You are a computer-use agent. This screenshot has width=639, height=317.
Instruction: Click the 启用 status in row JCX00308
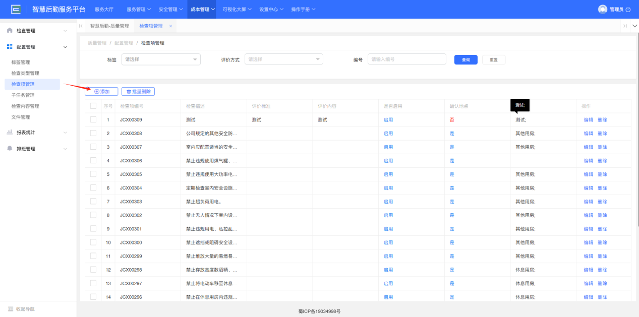388,134
